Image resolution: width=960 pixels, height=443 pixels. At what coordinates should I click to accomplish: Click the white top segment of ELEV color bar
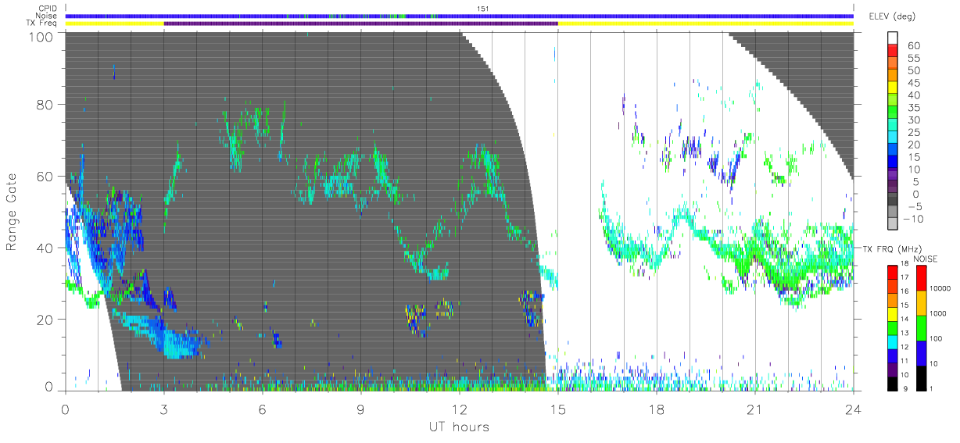pos(894,38)
